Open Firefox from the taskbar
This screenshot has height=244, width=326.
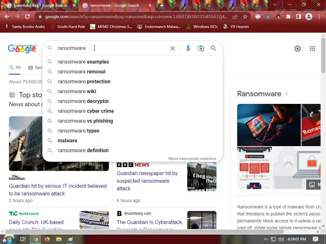47,239
